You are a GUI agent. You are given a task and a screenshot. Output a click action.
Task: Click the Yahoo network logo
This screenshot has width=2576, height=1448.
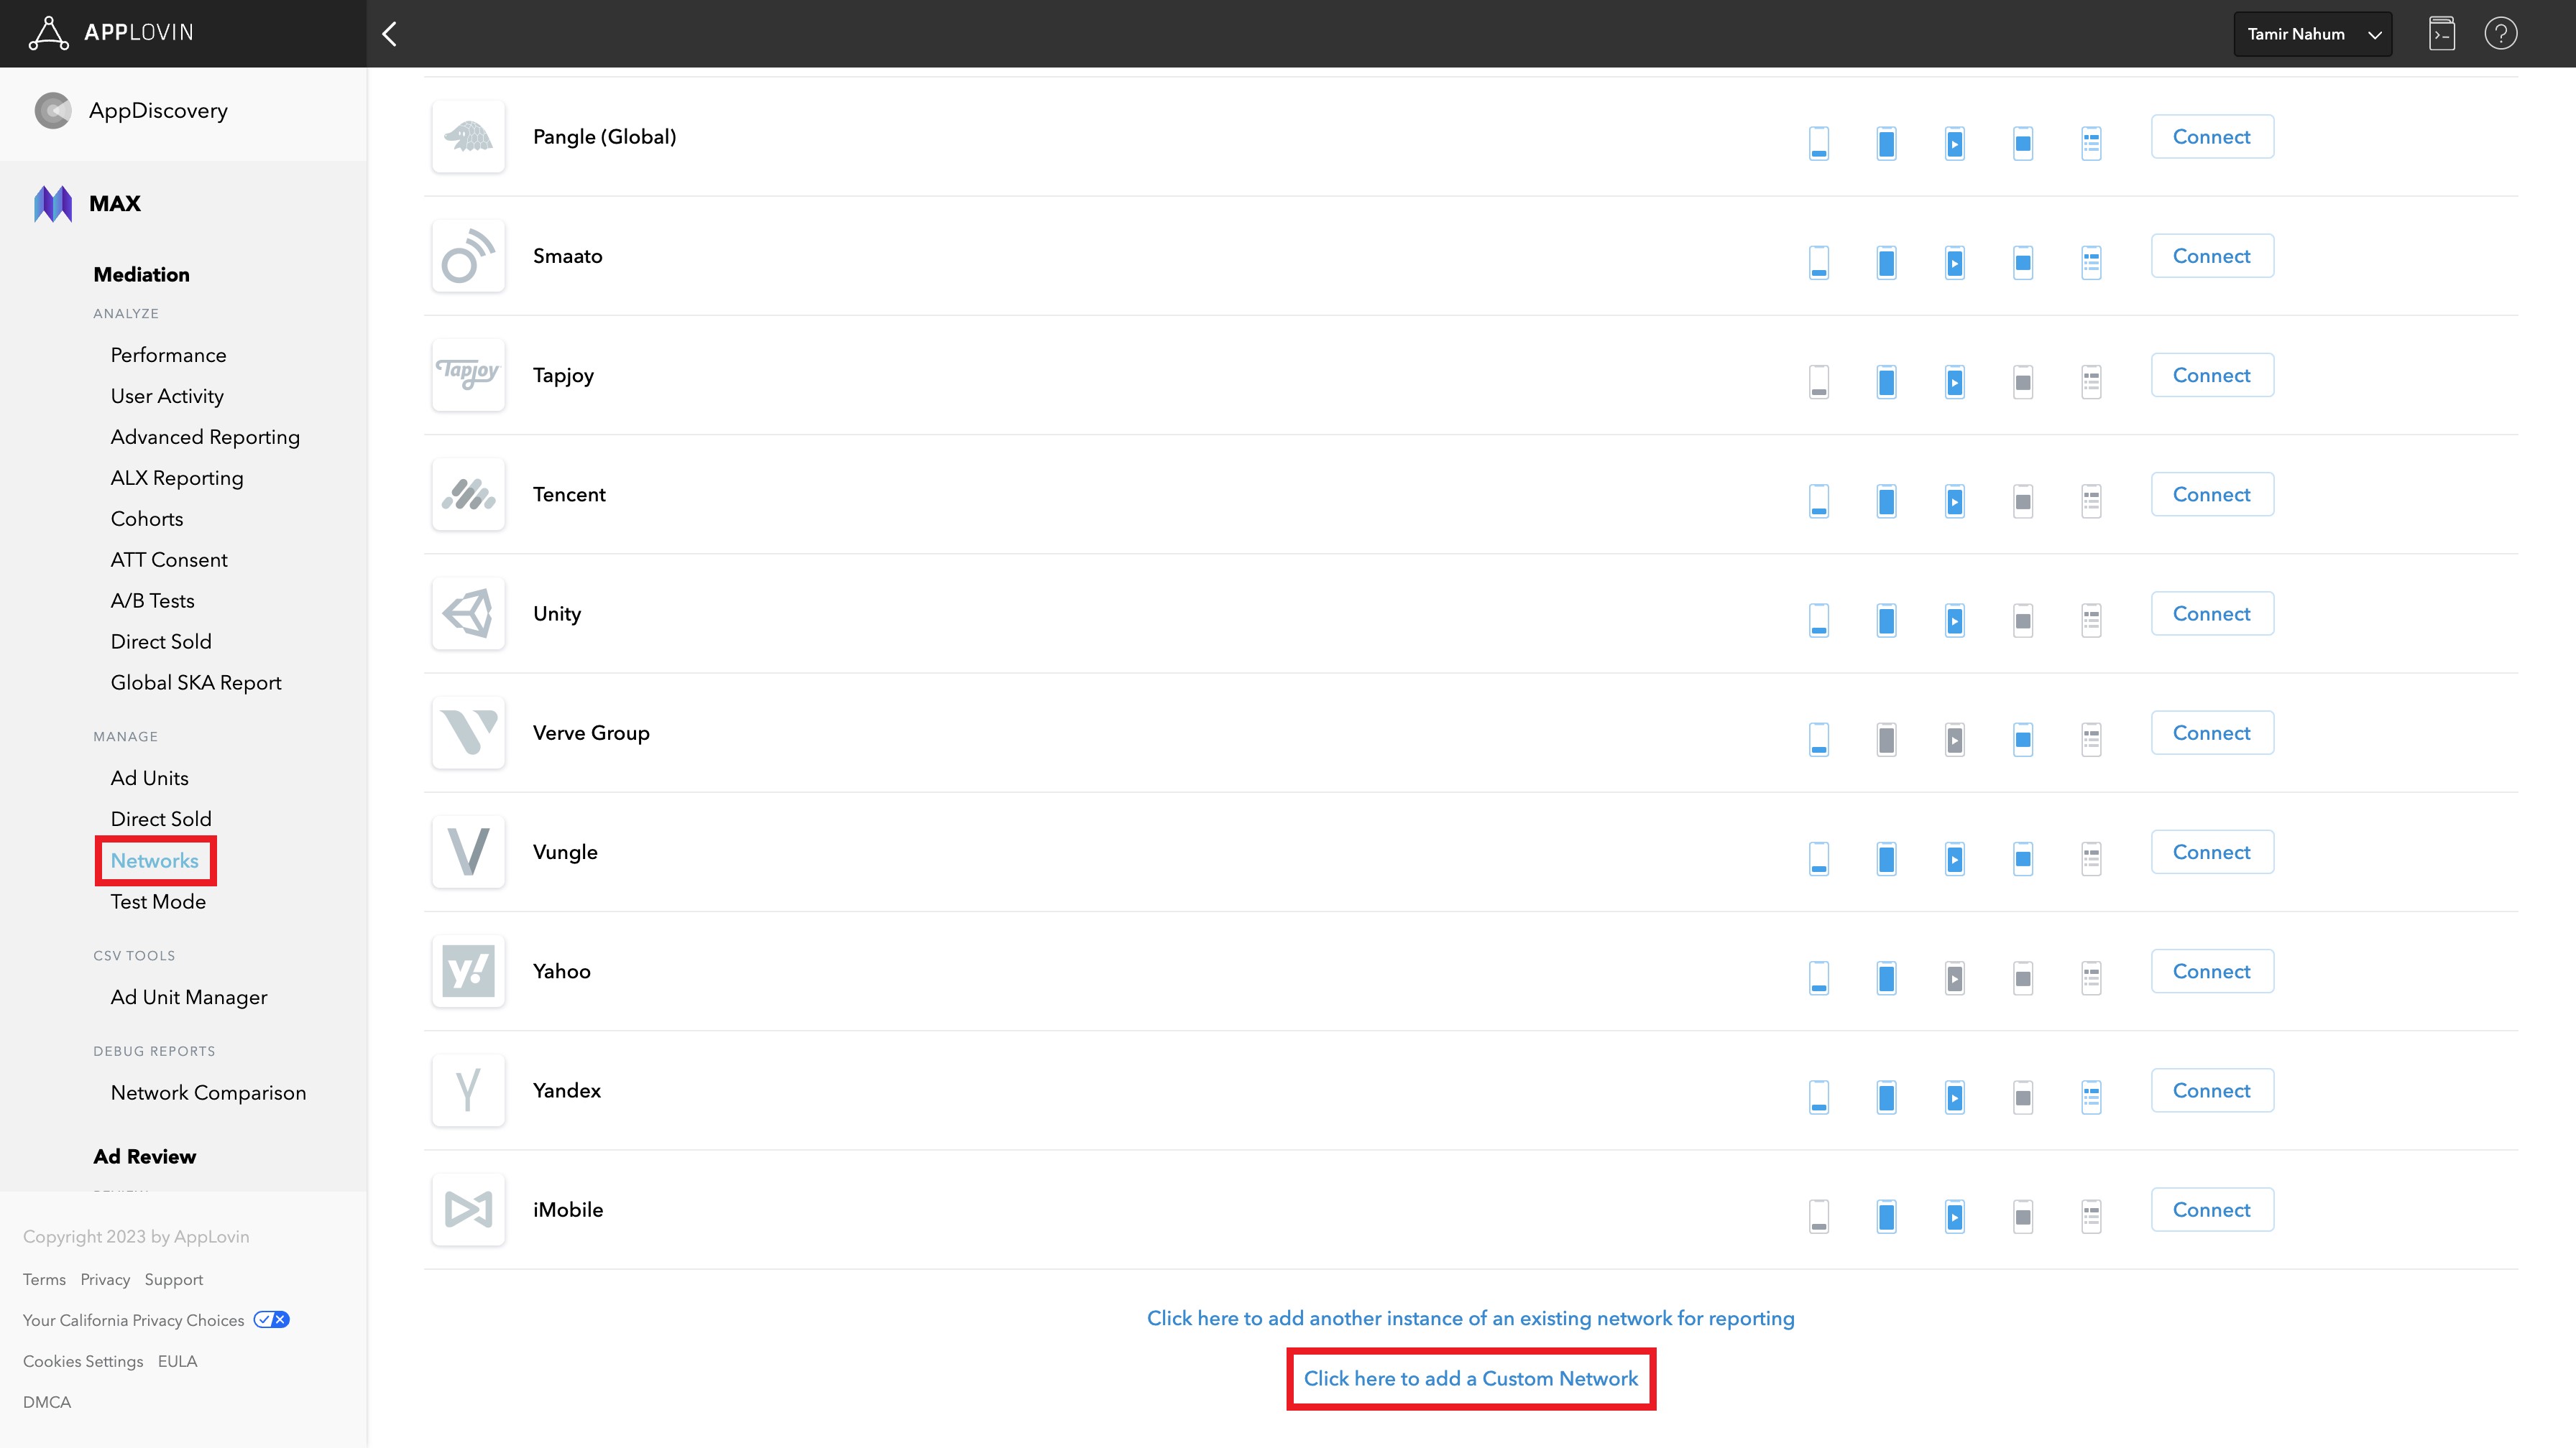click(468, 971)
